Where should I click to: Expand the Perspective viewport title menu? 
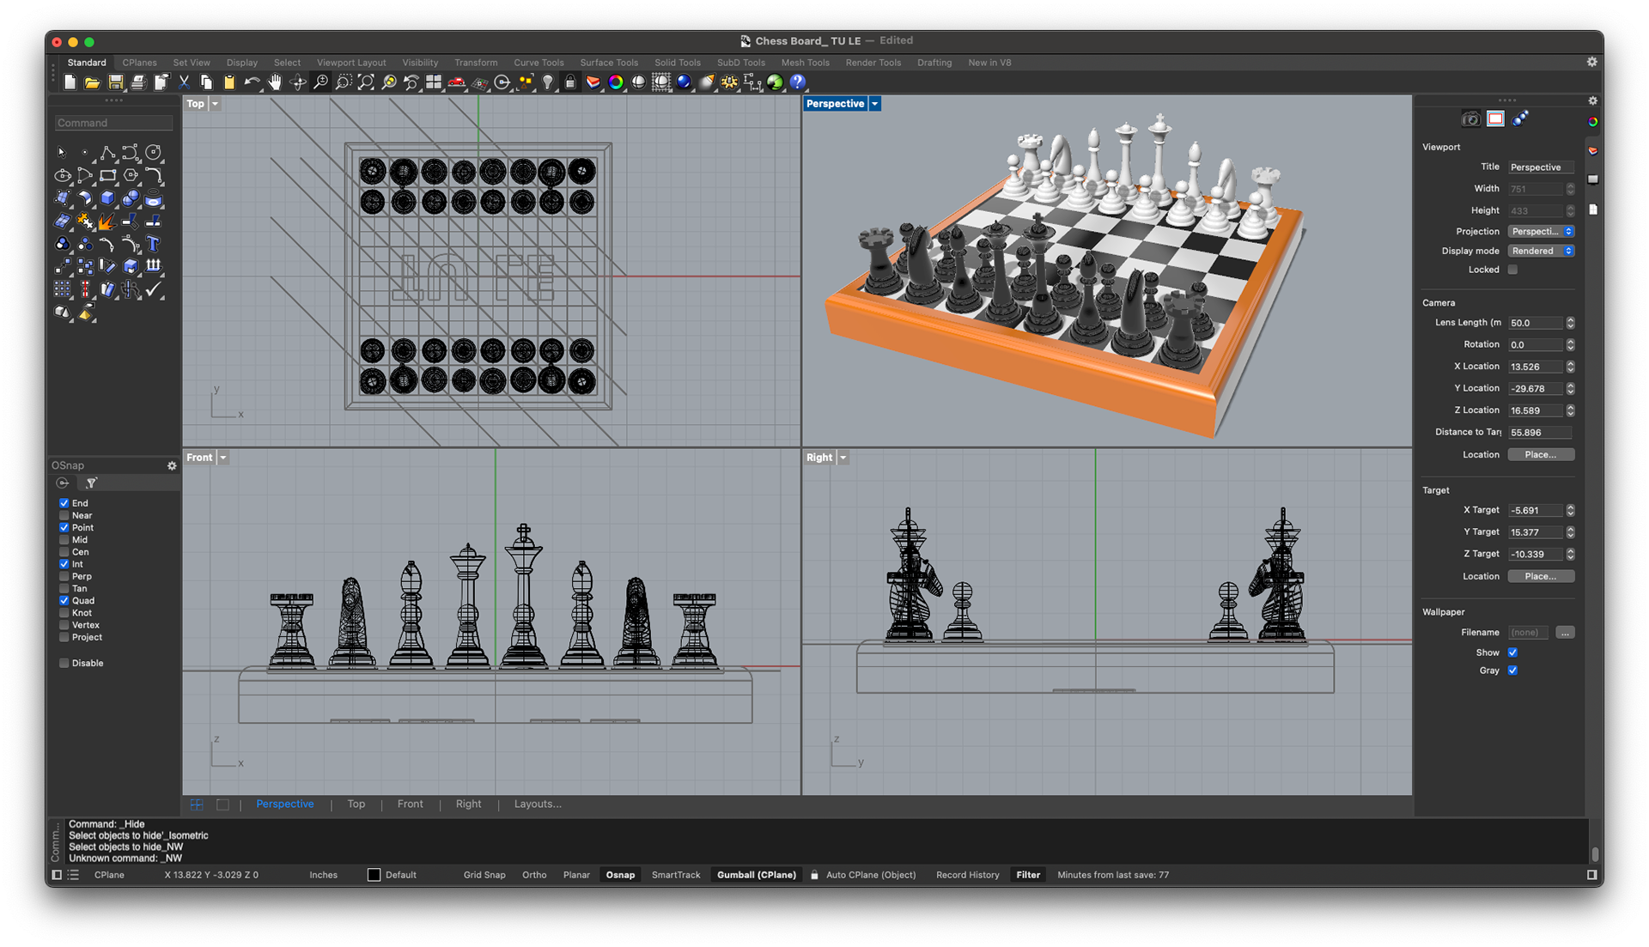(x=875, y=104)
